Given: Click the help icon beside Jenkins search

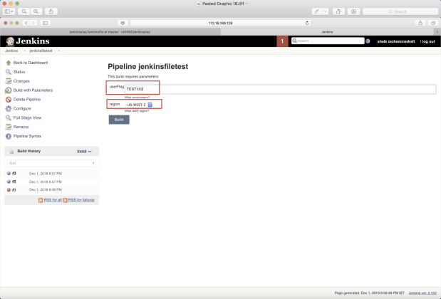Looking at the screenshot, I should (x=368, y=41).
